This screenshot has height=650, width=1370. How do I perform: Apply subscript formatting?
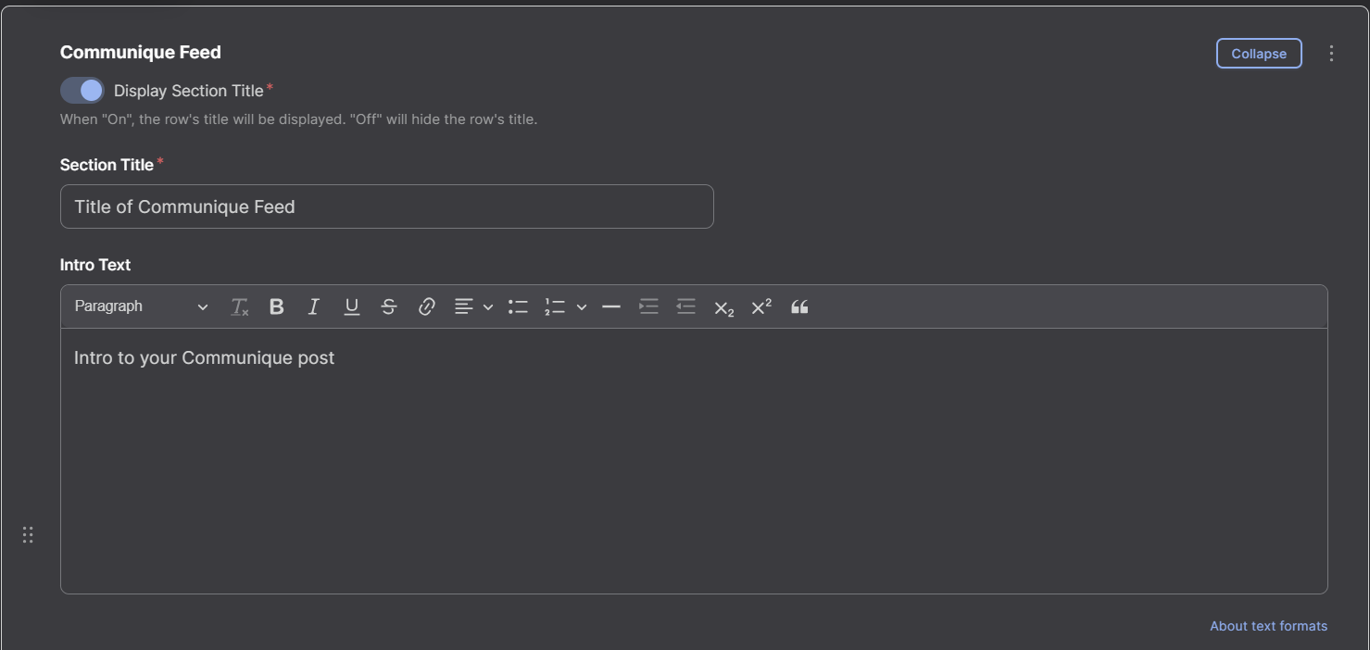(x=723, y=307)
